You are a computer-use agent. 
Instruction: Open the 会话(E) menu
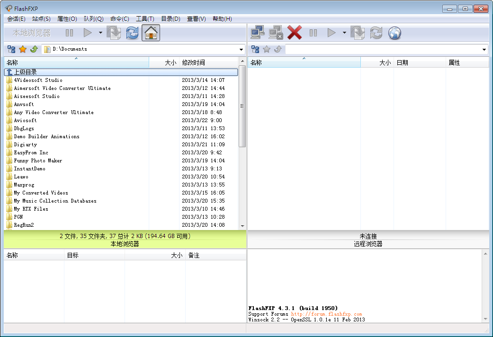pos(16,19)
